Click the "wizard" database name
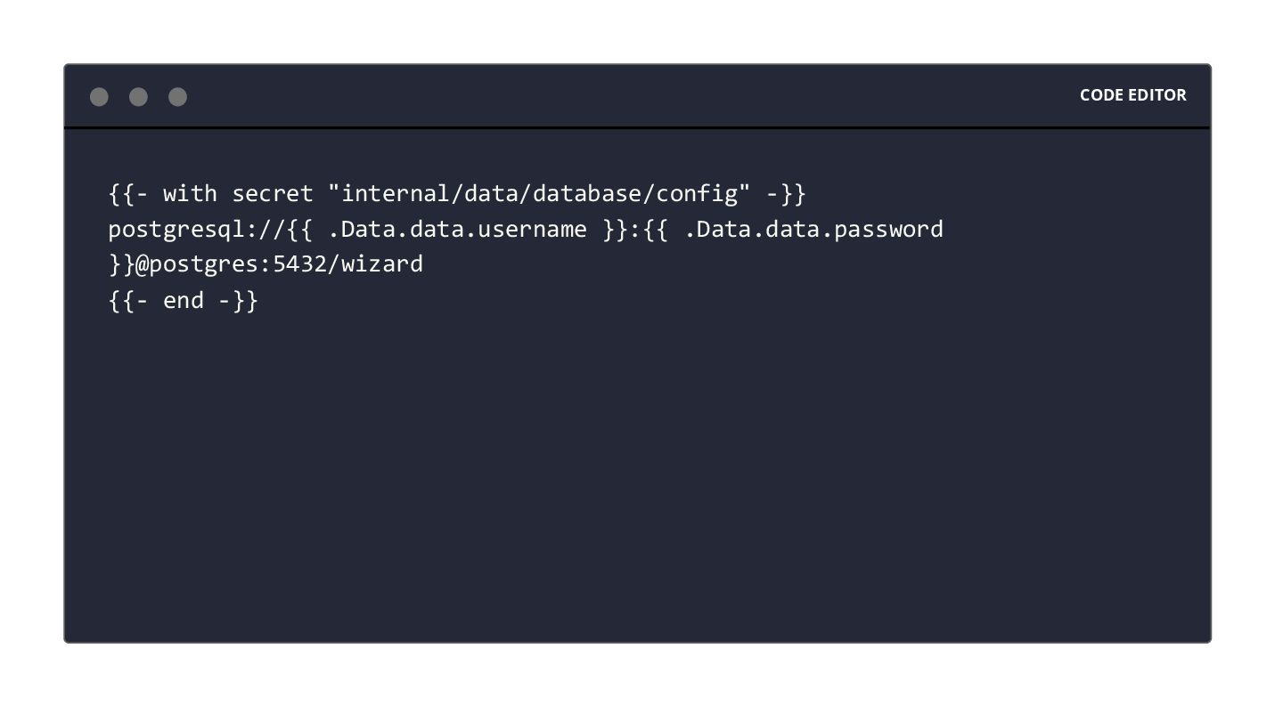Viewport: 1283px width, 721px height. pos(382,264)
